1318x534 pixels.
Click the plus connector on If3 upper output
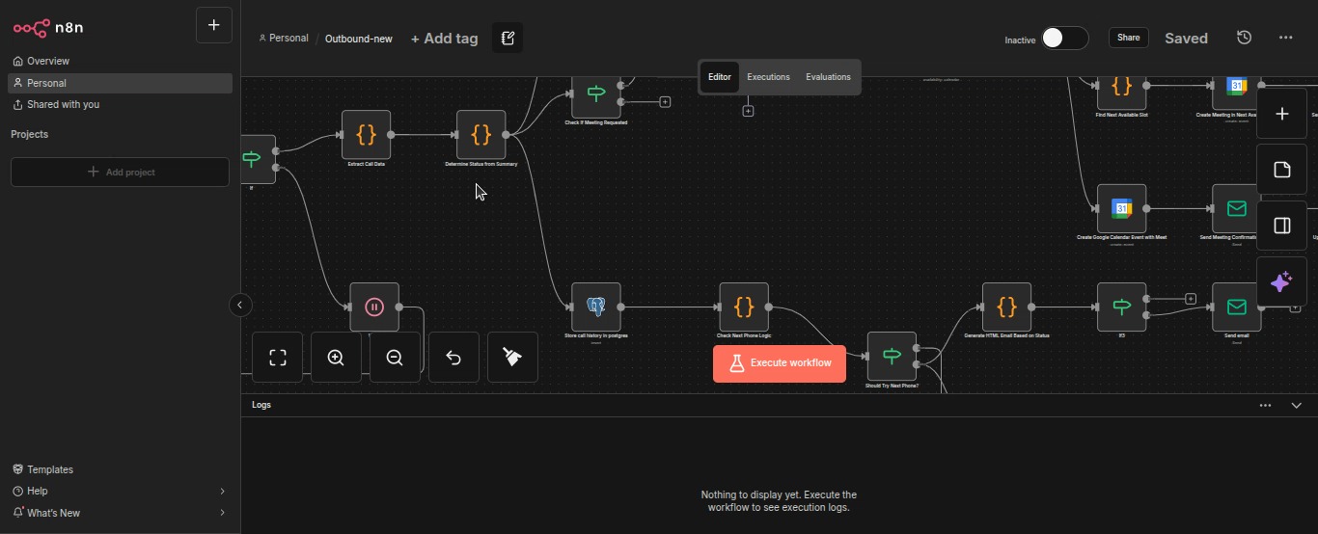point(1191,299)
